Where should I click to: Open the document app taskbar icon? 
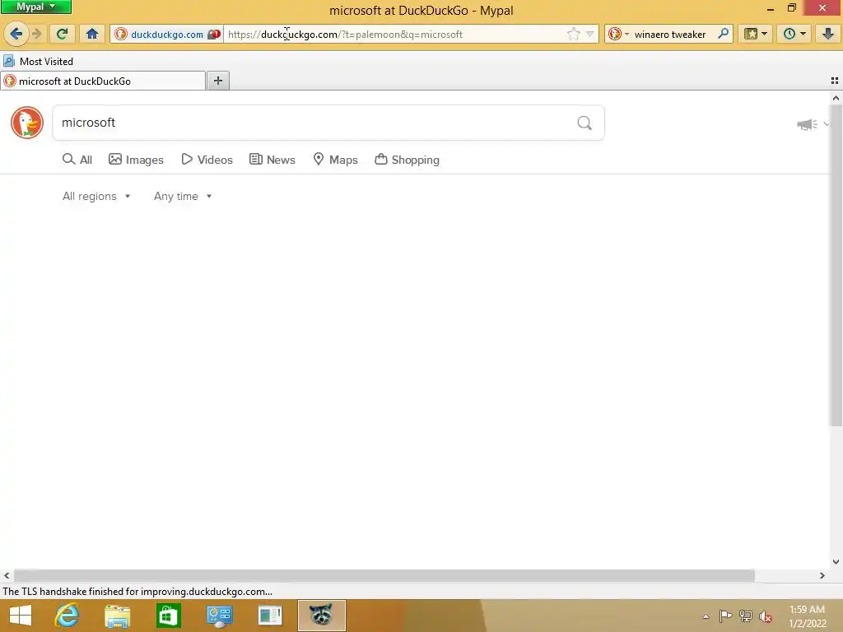coord(270,616)
